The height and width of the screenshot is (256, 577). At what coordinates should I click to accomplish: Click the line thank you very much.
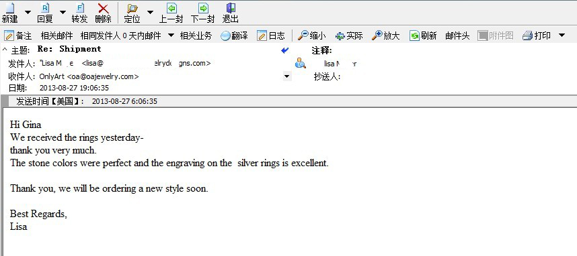pyautogui.click(x=53, y=150)
